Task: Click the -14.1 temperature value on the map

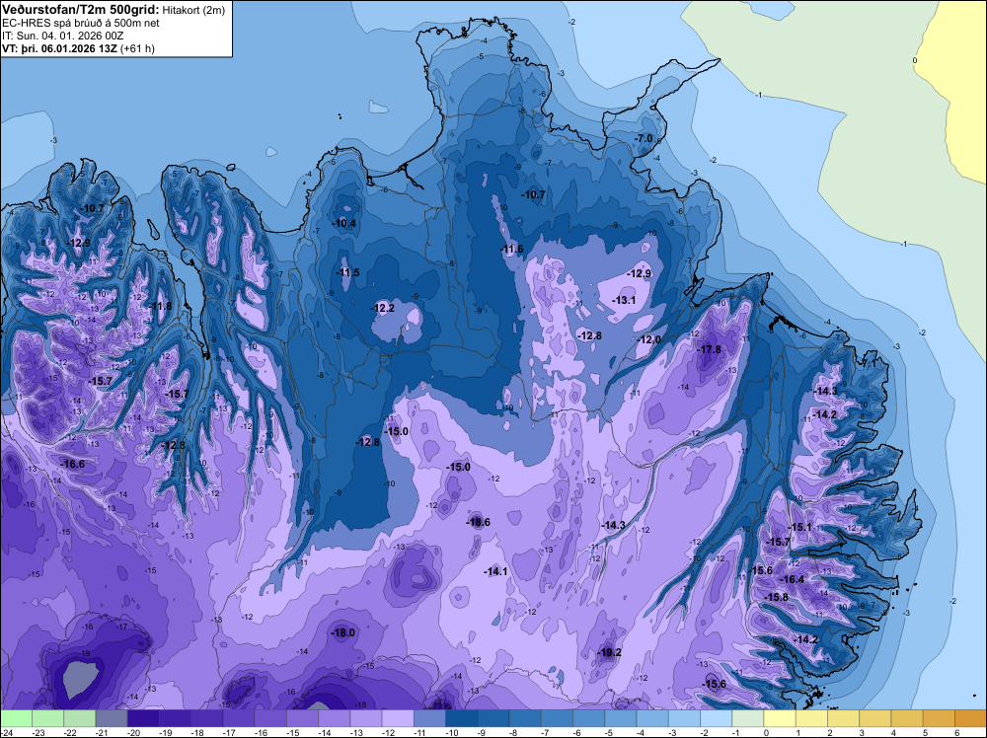Action: click(x=495, y=571)
